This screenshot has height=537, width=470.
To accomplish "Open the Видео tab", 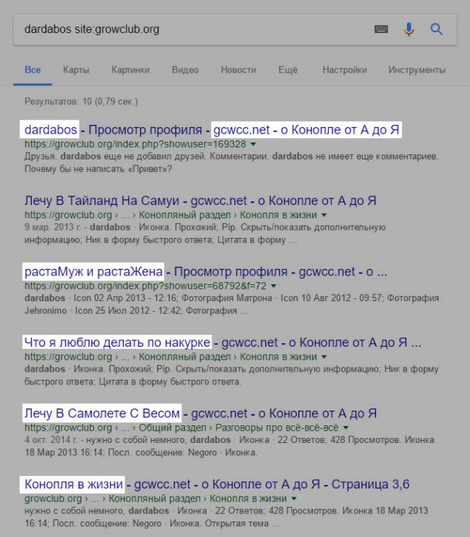I will pos(185,70).
